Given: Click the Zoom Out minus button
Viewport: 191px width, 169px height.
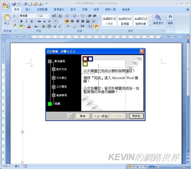Looking at the screenshot, I should click(x=158, y=166).
